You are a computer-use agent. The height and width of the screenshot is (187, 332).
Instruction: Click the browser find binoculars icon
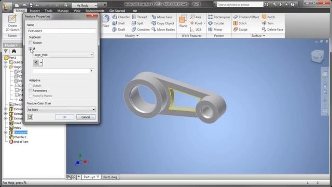click(x=14, y=51)
